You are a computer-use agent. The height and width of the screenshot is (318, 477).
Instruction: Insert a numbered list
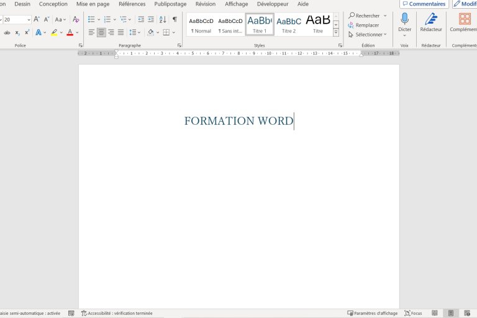click(x=107, y=19)
